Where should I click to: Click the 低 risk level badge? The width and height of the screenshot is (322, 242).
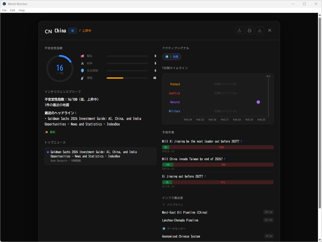[72, 31]
